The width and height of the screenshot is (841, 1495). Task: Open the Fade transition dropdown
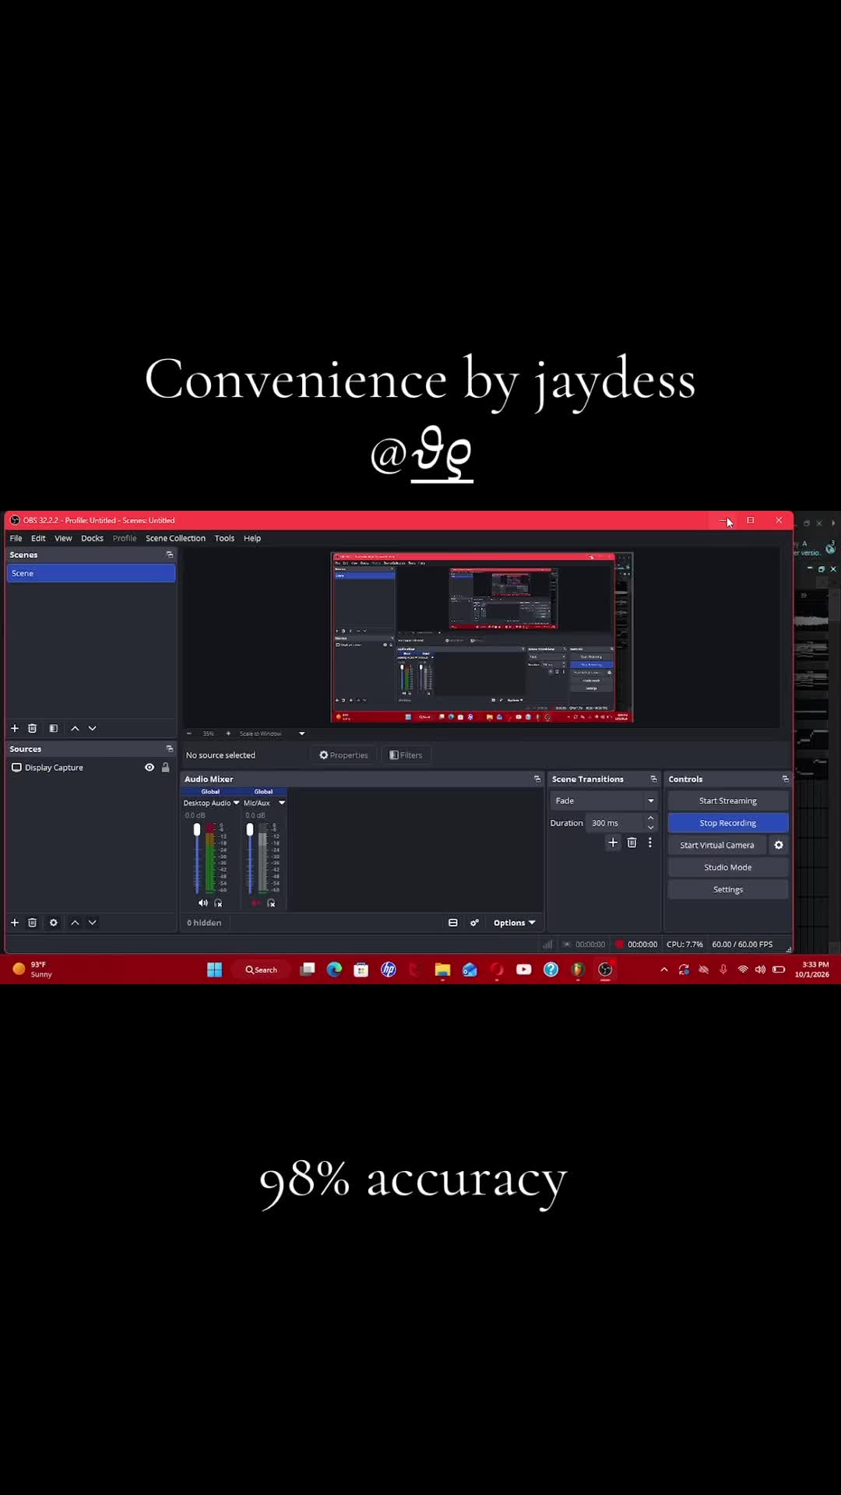tap(604, 800)
